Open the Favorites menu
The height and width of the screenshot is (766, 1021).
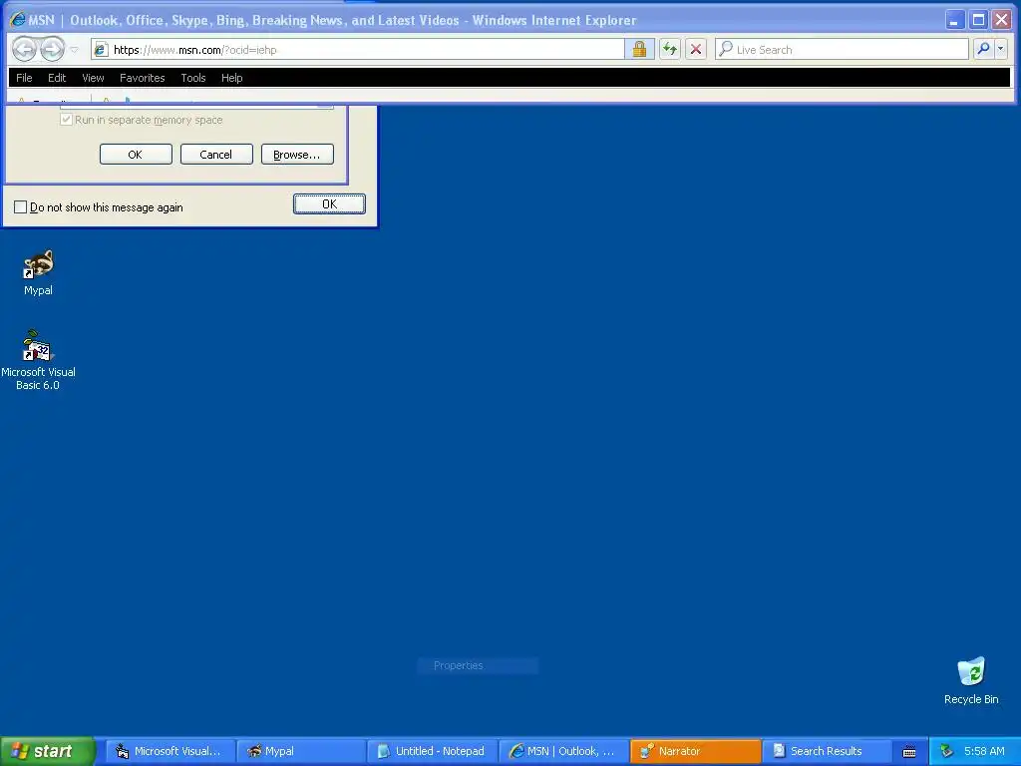[142, 78]
